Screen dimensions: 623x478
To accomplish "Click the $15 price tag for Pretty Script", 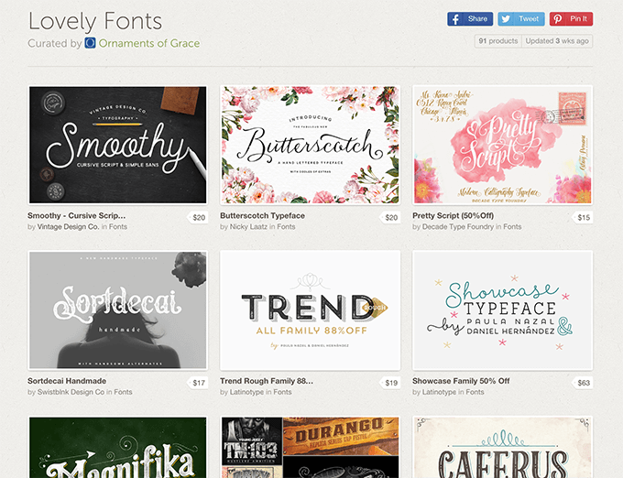I will pos(583,218).
